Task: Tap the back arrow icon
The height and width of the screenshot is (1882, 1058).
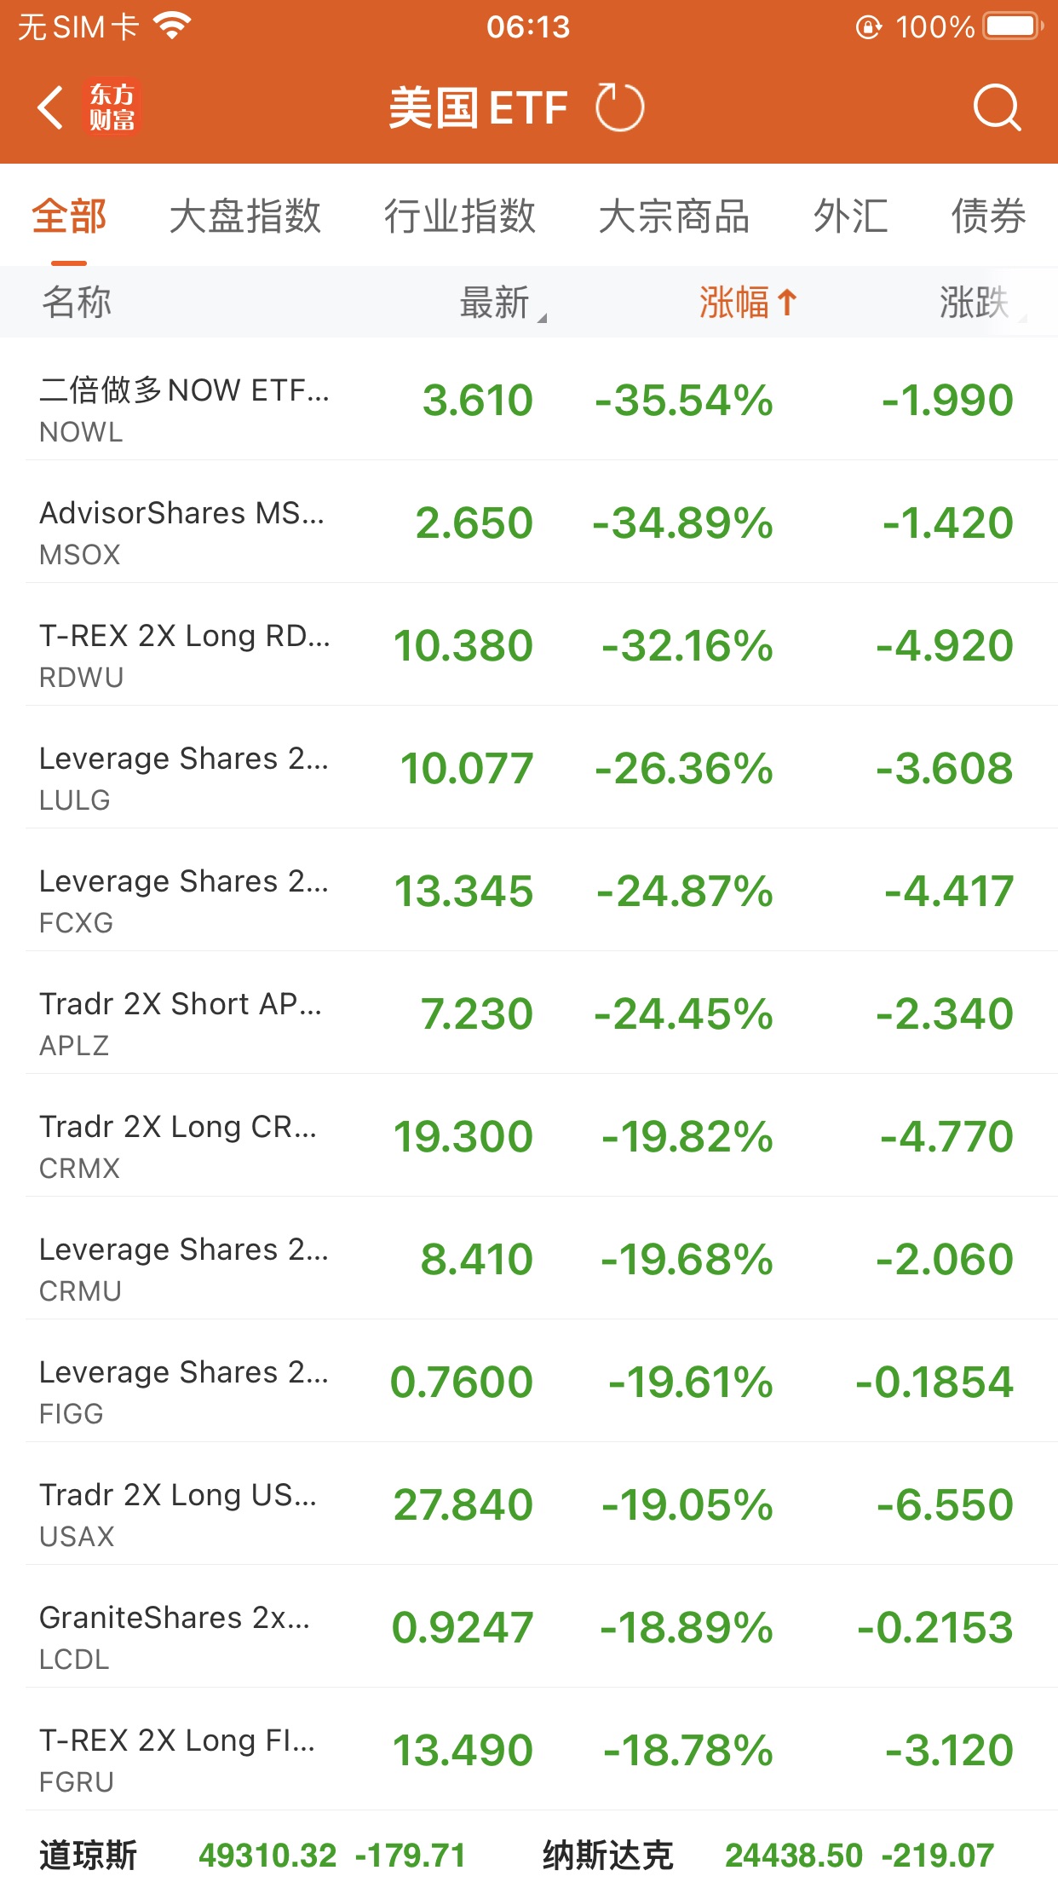Action: 51,108
